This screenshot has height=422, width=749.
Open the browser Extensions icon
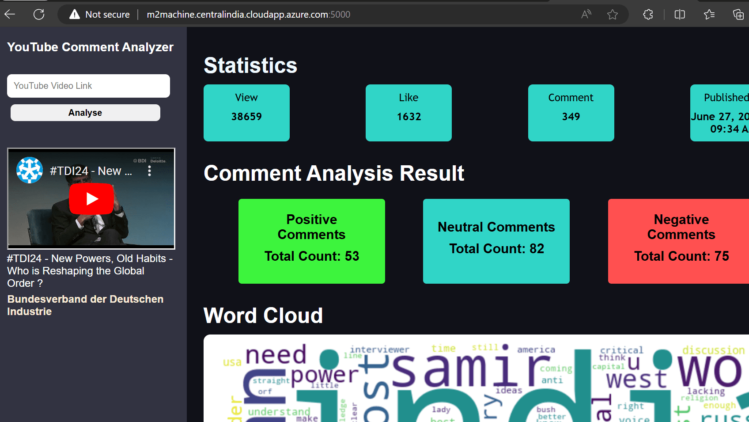(x=648, y=15)
